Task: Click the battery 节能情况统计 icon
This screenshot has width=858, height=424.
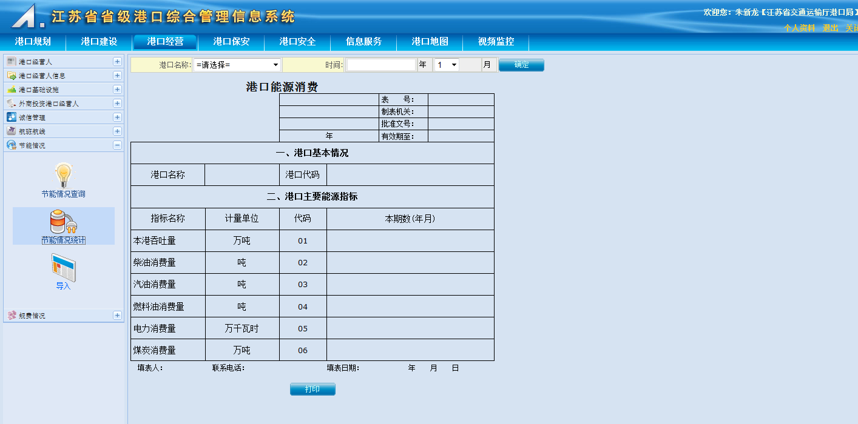Action: point(63,222)
